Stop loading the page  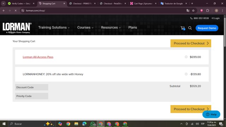coord(16,11)
